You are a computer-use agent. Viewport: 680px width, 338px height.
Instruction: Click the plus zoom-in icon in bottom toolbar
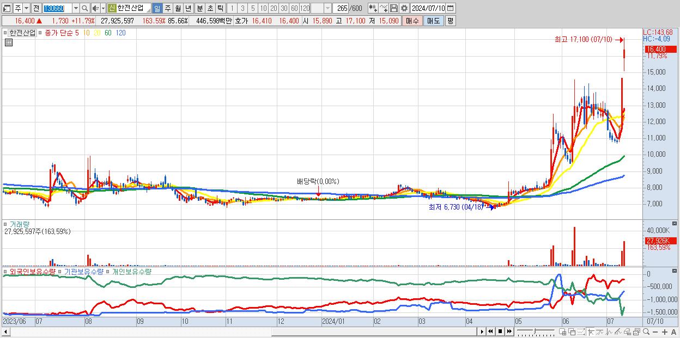click(665, 332)
